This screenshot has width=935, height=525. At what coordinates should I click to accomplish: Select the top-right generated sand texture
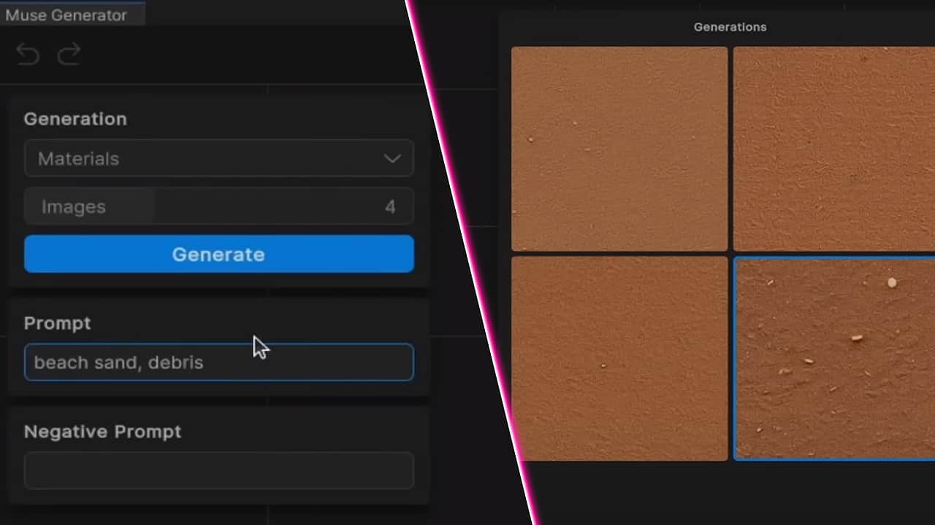[x=833, y=148]
